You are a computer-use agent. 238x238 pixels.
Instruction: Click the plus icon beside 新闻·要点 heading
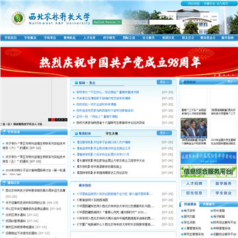[76, 83]
